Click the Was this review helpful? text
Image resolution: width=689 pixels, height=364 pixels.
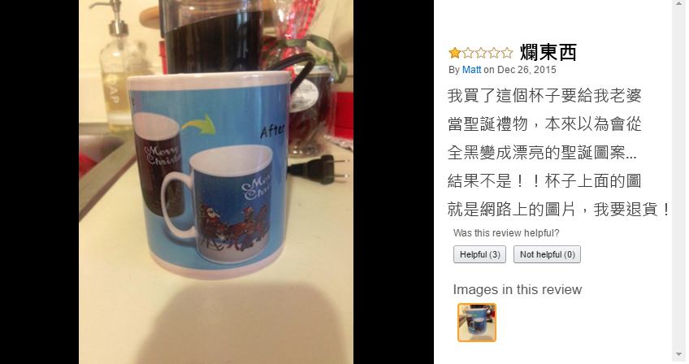[x=506, y=233]
